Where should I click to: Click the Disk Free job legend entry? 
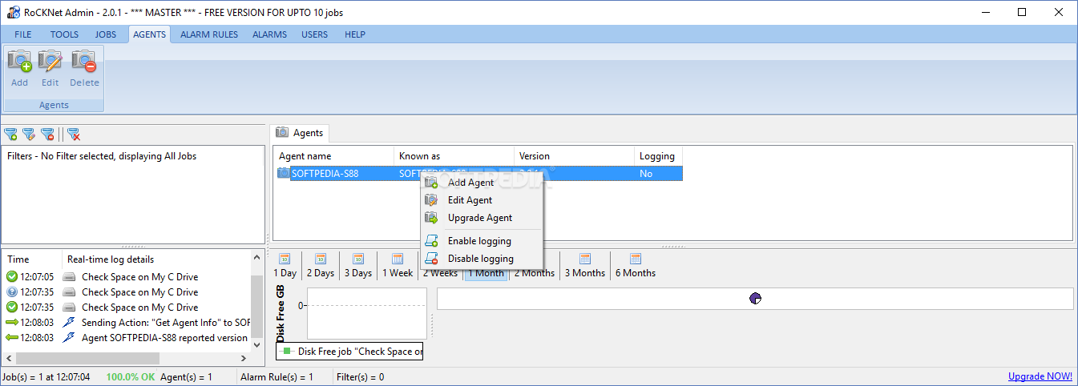coord(349,352)
